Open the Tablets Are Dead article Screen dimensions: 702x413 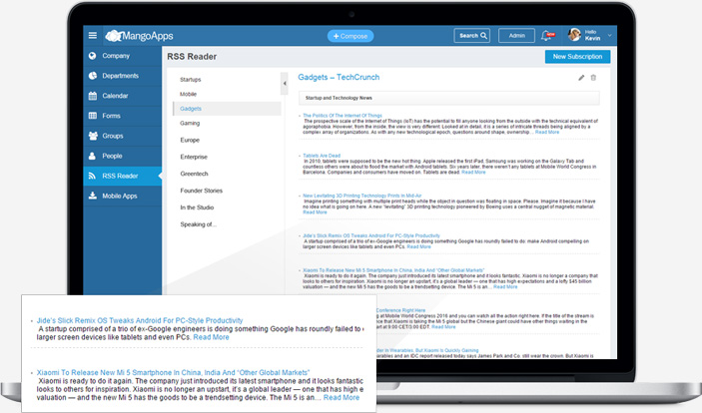coord(322,156)
